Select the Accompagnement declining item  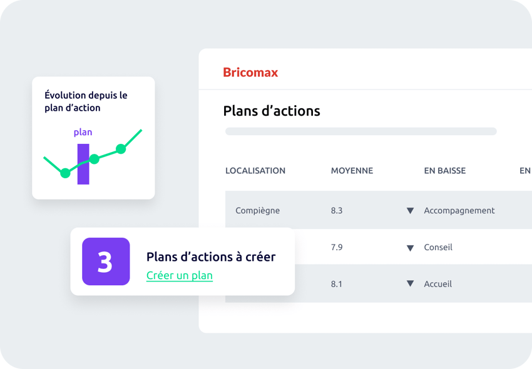(x=459, y=211)
